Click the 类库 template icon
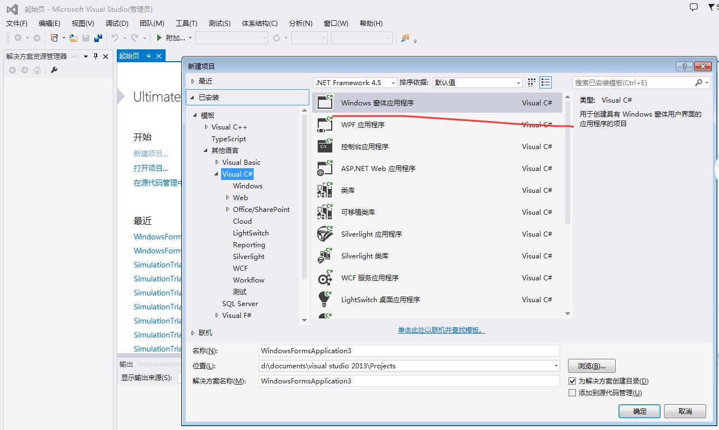 tap(324, 189)
